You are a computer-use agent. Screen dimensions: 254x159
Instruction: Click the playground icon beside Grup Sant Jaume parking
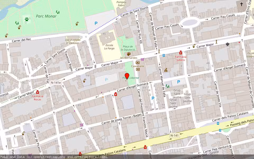point(167,86)
